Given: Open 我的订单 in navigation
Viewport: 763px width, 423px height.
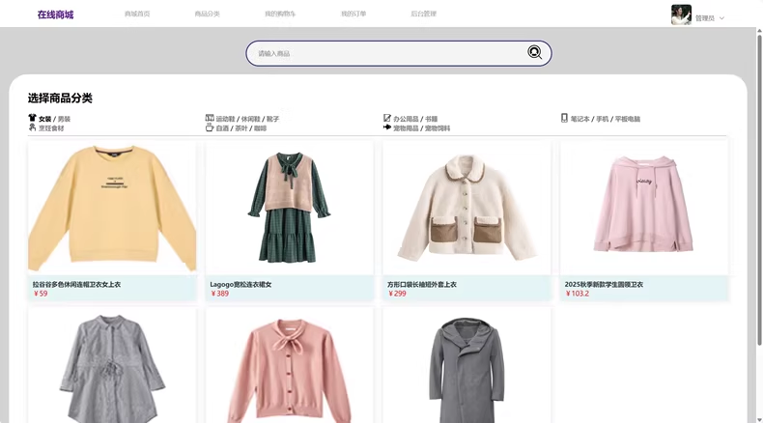Looking at the screenshot, I should tap(353, 14).
